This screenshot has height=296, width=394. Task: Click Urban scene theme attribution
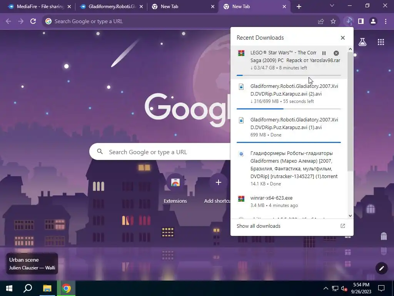pyautogui.click(x=32, y=264)
